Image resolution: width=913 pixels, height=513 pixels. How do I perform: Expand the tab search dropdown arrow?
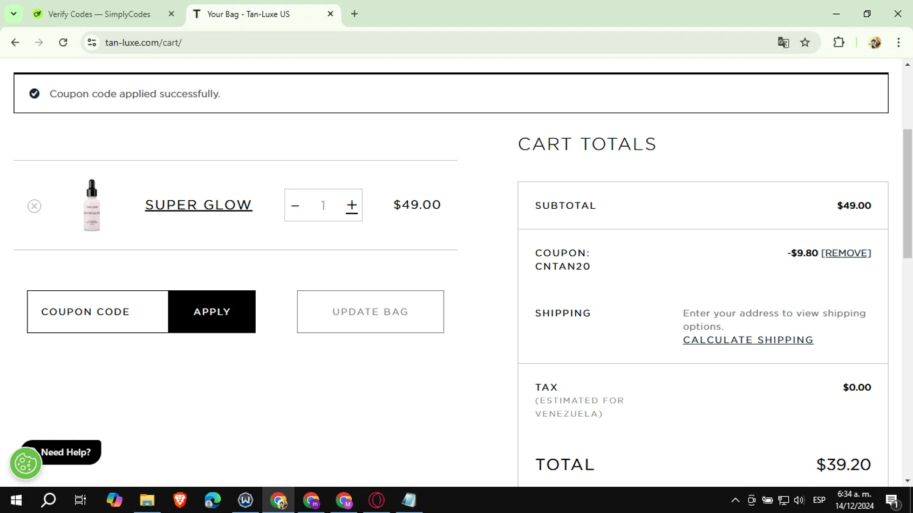pyautogui.click(x=13, y=13)
